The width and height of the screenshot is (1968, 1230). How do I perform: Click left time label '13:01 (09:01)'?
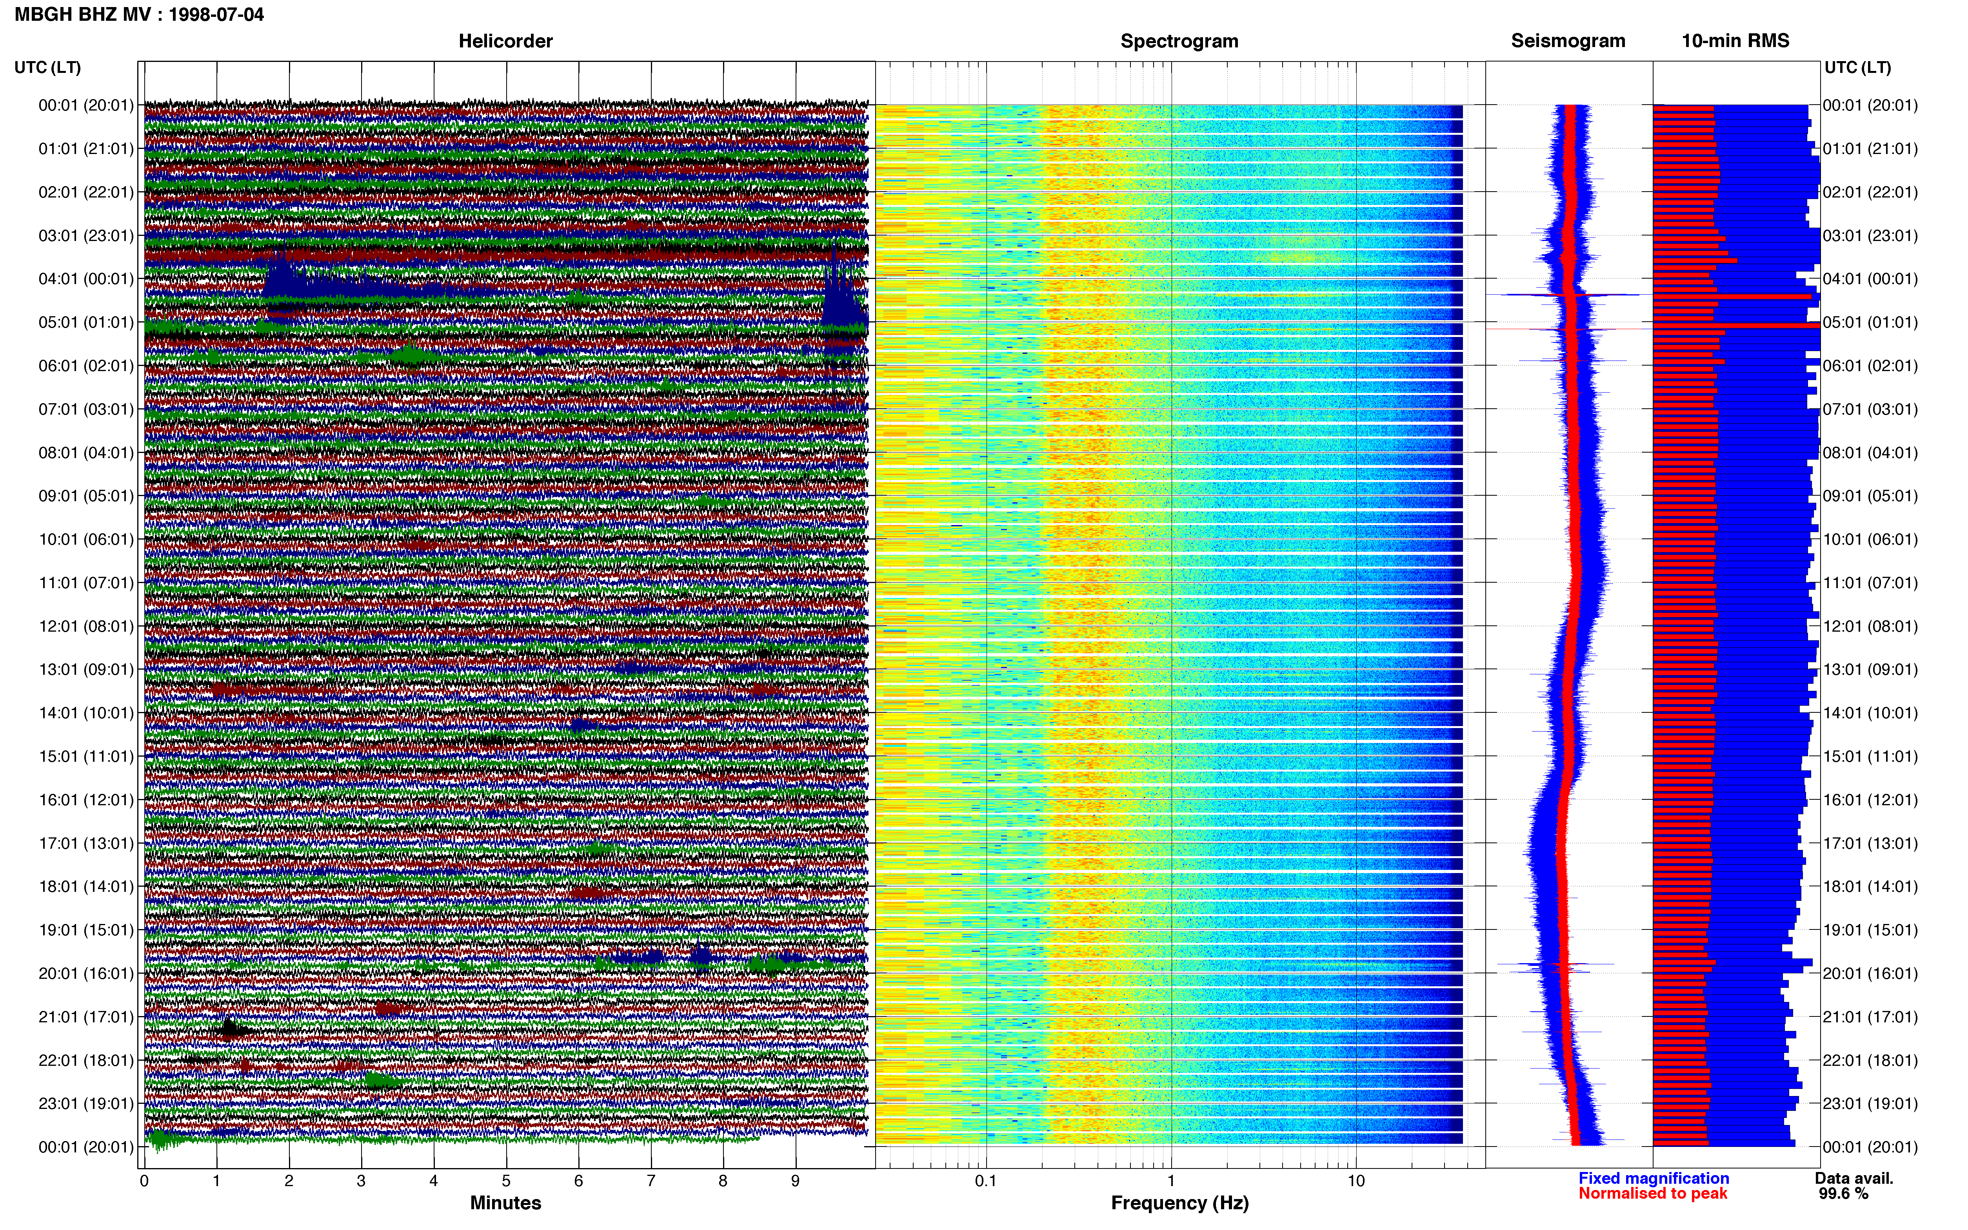pos(85,670)
